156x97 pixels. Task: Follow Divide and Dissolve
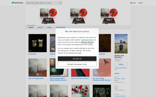tap(121, 64)
